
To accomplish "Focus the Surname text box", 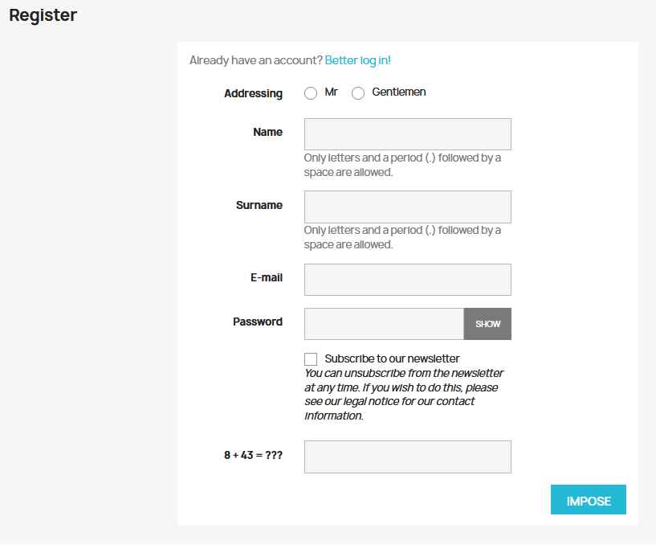I will (x=407, y=207).
